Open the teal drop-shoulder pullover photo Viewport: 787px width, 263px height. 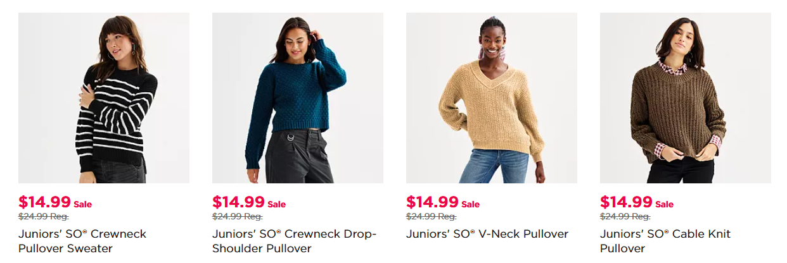[298, 98]
